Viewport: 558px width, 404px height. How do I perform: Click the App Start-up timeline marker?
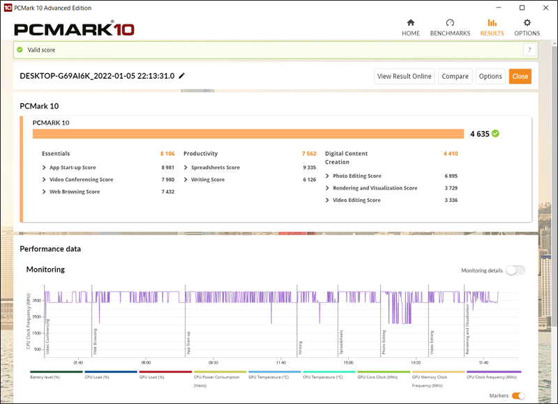pyautogui.click(x=188, y=343)
